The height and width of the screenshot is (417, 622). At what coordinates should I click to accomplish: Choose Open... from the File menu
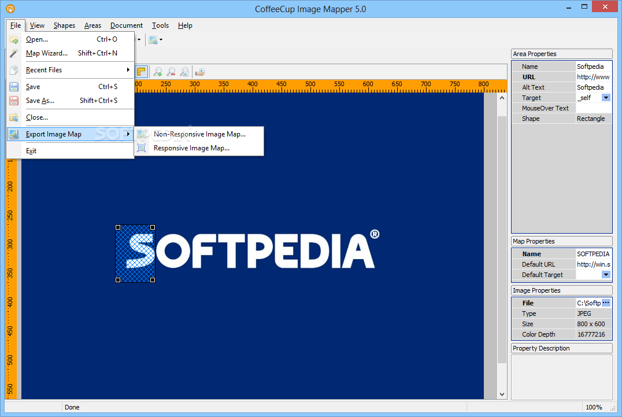pos(70,39)
